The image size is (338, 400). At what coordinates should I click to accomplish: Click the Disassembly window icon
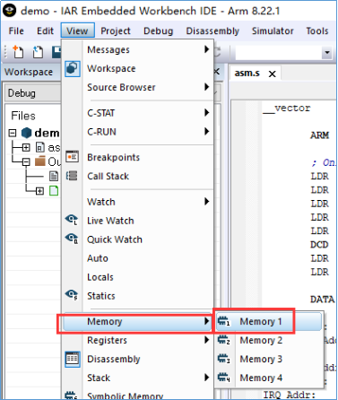tap(73, 359)
